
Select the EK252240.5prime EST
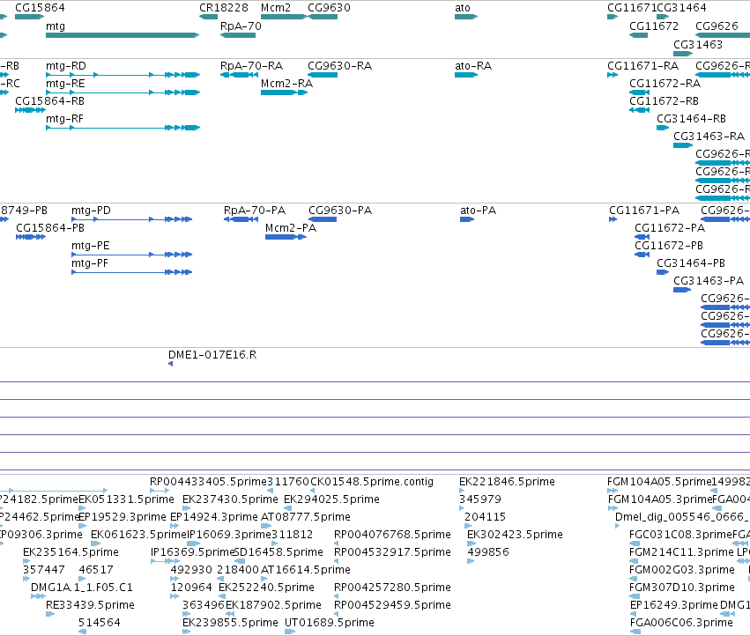tap(222, 596)
